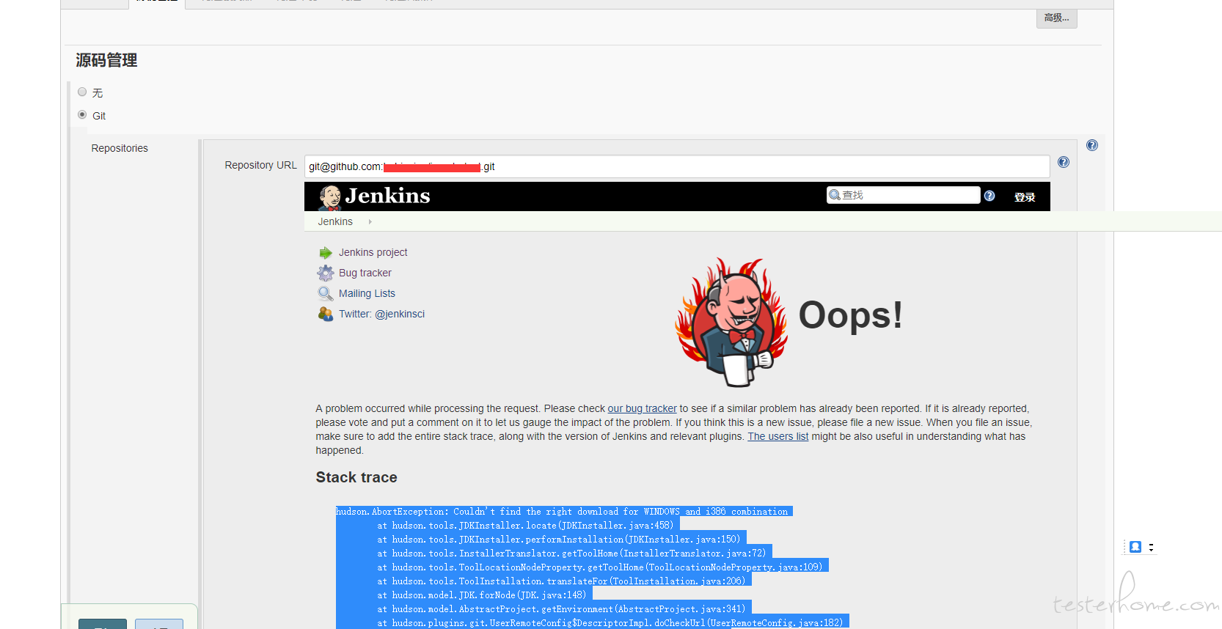Click the help icon for Repositories section
1222x629 pixels.
tap(1092, 146)
